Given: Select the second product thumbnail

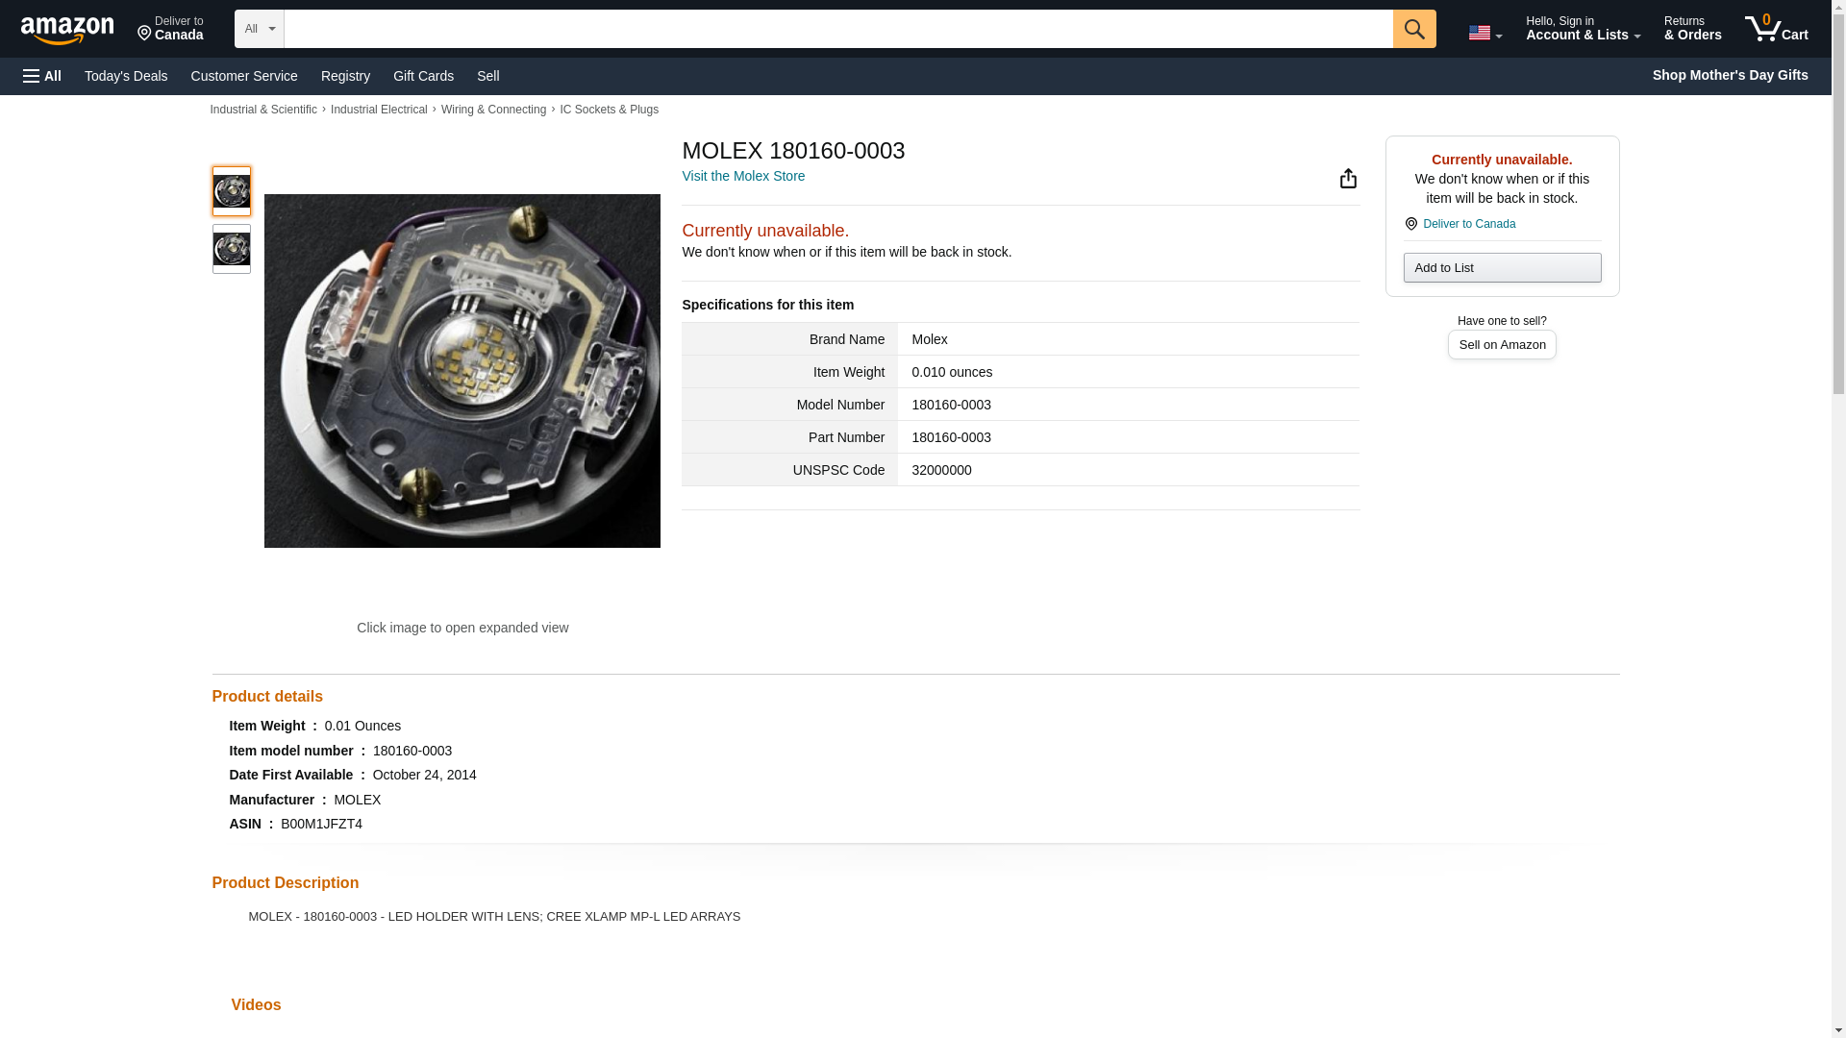Looking at the screenshot, I should click(231, 249).
